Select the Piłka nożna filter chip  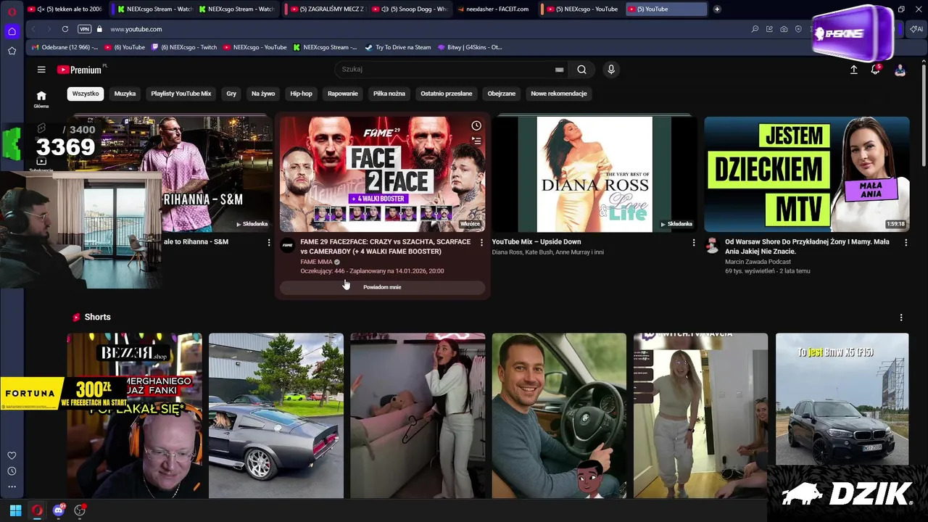(x=389, y=94)
